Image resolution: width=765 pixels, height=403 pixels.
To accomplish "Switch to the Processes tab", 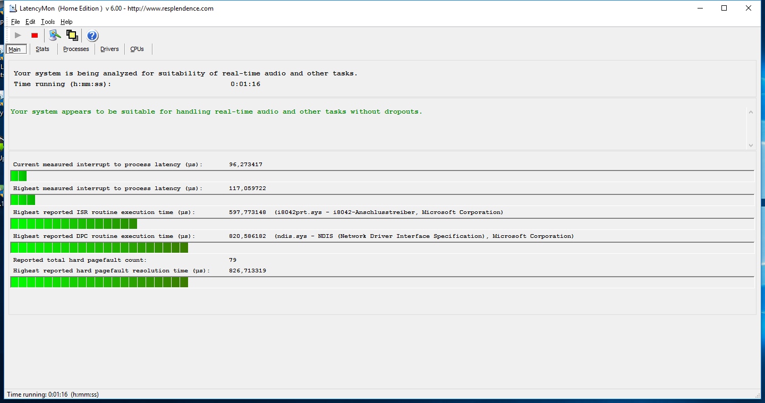I will [x=76, y=49].
